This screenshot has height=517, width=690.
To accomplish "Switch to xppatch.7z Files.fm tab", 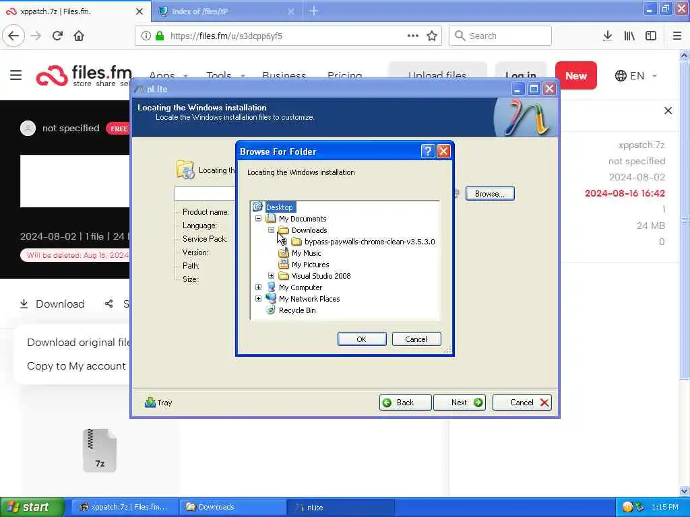I will click(75, 11).
